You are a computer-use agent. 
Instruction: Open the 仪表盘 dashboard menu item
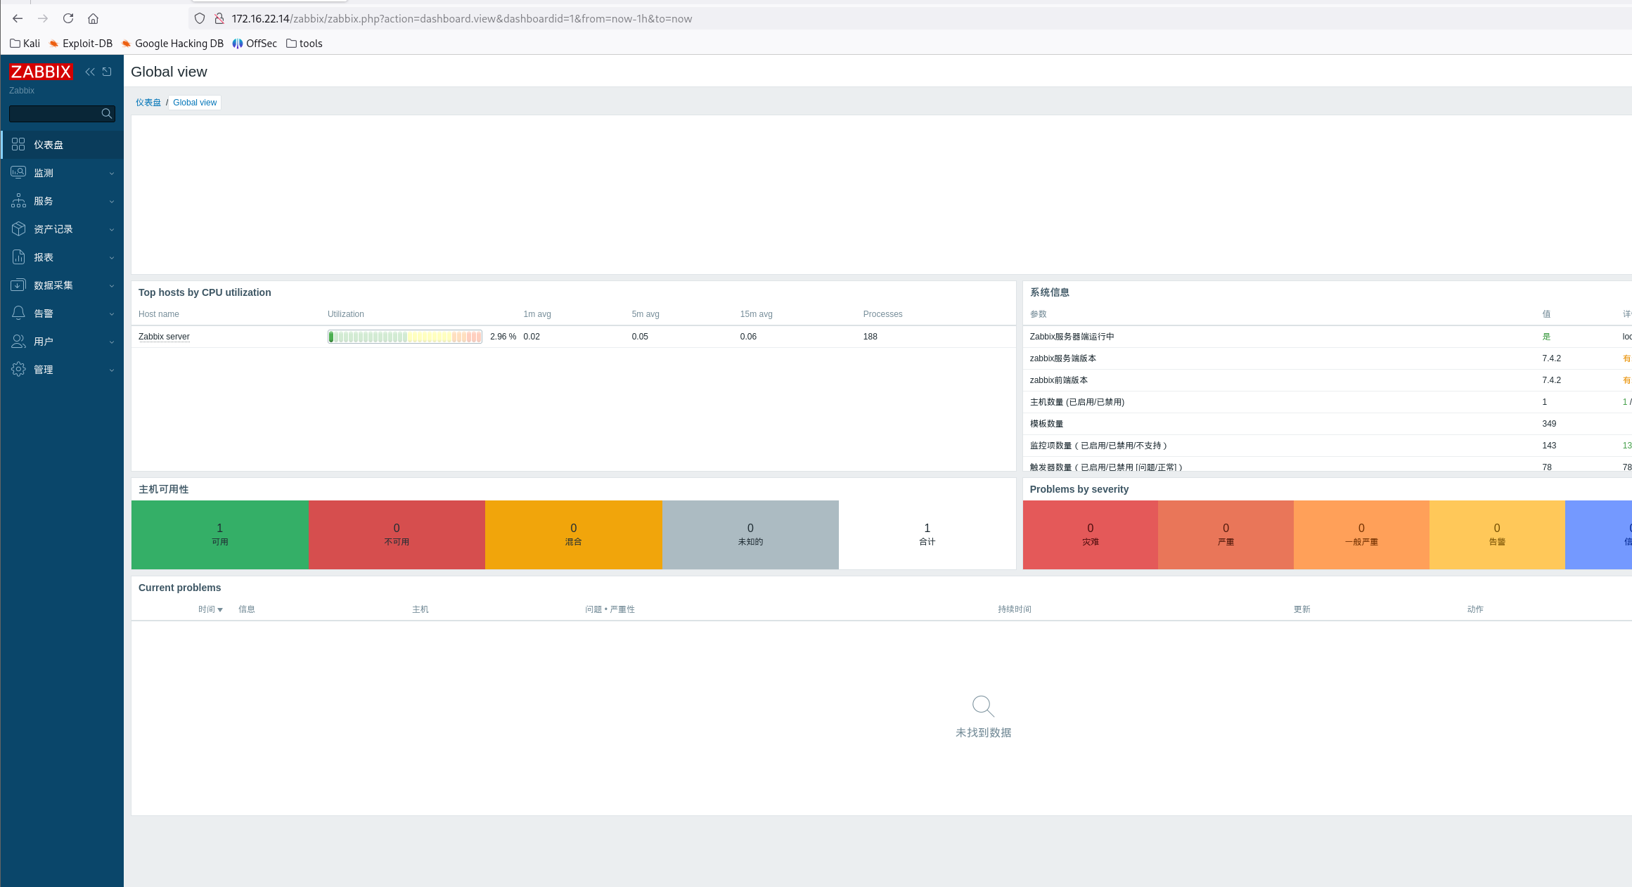[x=49, y=145]
